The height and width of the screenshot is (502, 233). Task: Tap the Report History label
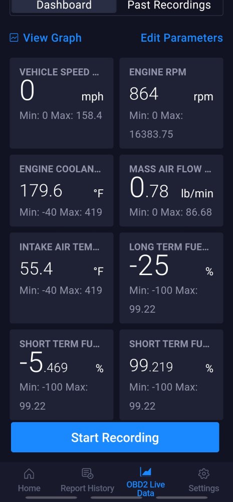87,488
